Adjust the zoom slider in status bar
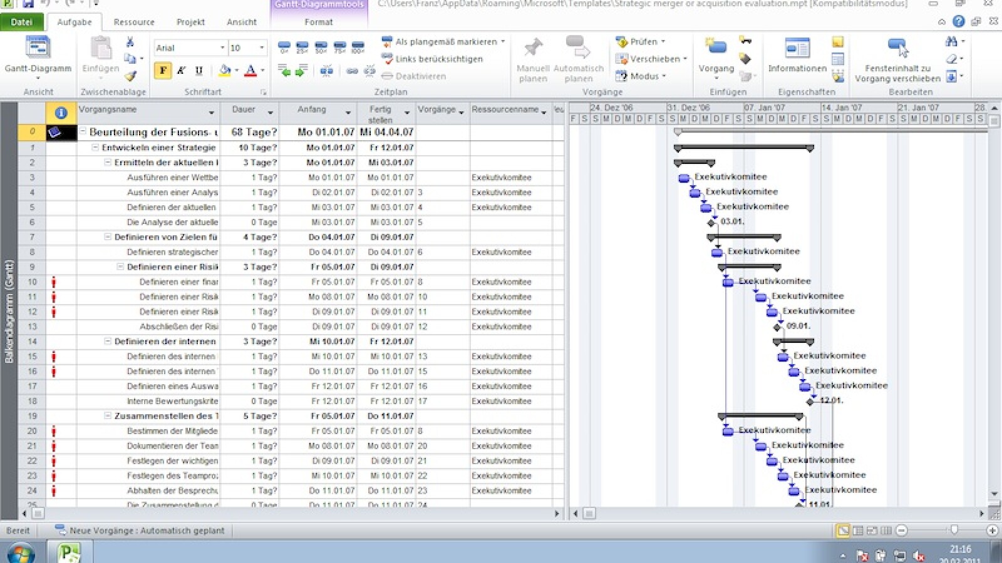 (x=954, y=530)
